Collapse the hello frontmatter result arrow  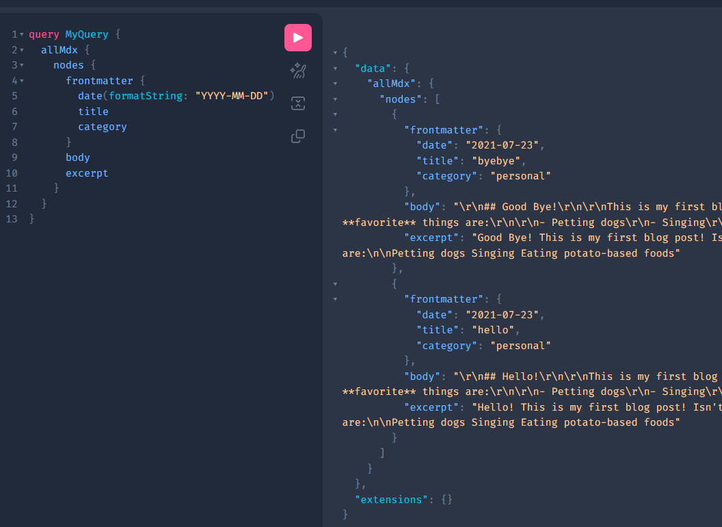coord(335,300)
